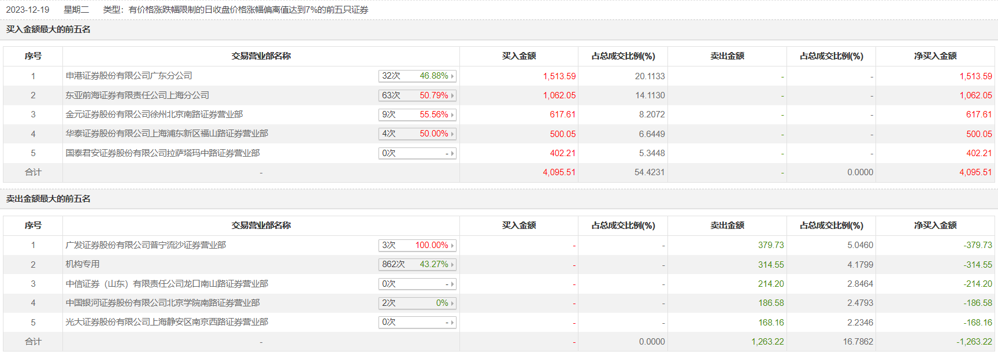Click the 买入金额最大的前五名 section heading
998x355 pixels.
pos(49,29)
